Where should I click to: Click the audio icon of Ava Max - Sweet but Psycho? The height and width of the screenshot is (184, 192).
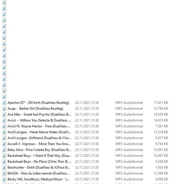[4, 114]
